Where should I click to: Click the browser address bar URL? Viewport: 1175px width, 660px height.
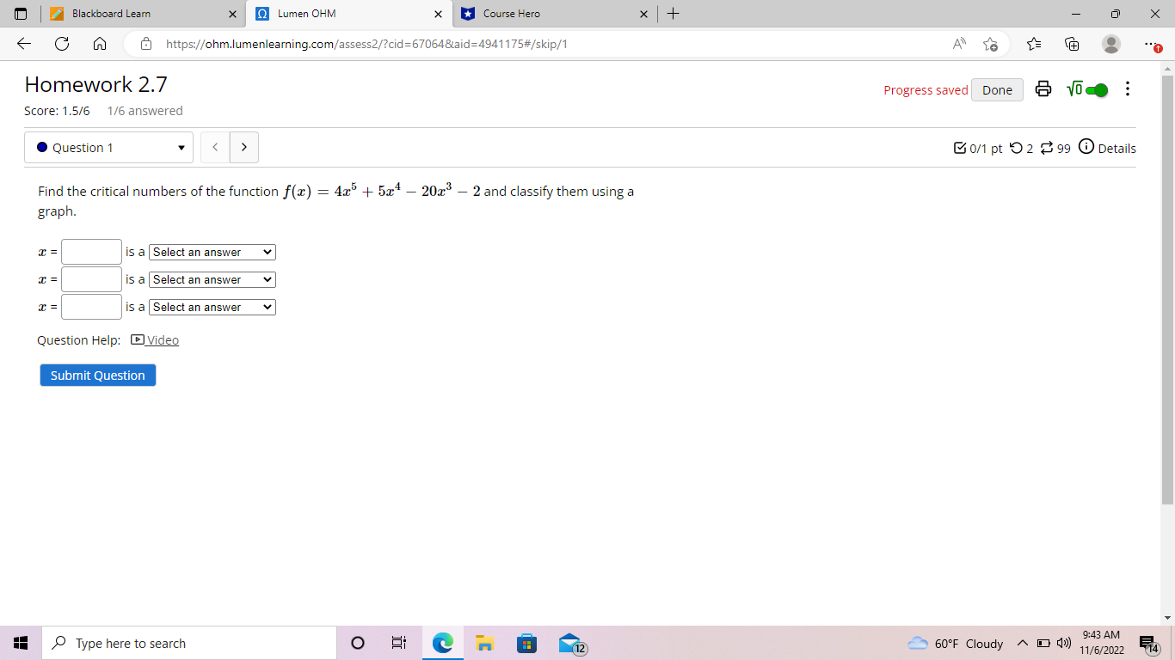pos(366,44)
